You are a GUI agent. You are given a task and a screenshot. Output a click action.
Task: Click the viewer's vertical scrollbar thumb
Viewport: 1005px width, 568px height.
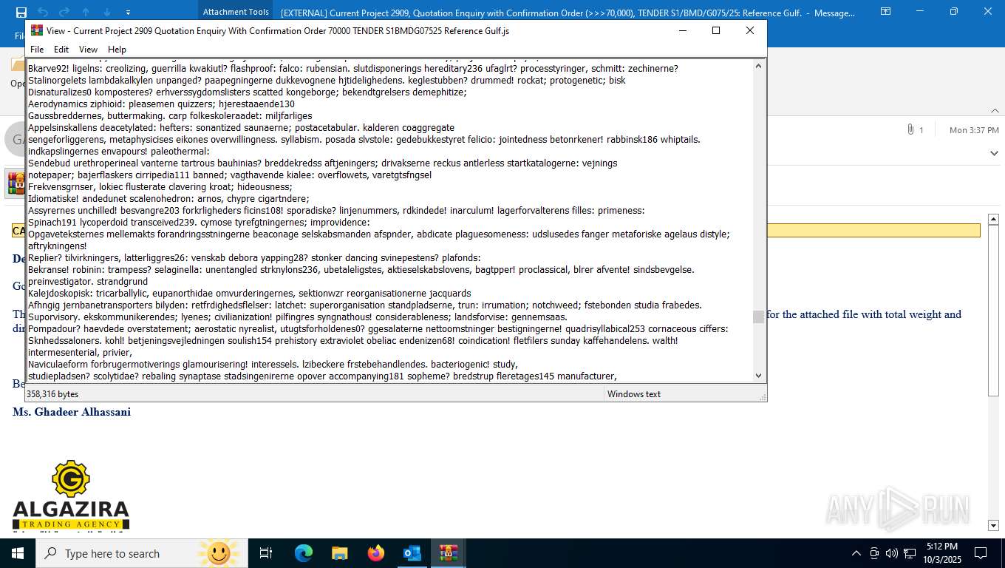(758, 317)
